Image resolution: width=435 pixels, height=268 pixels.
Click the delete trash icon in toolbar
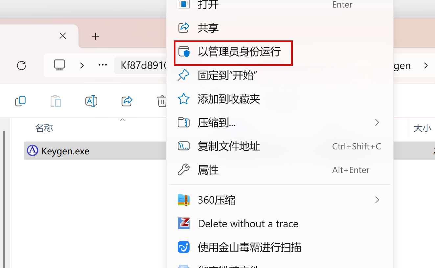pos(161,101)
